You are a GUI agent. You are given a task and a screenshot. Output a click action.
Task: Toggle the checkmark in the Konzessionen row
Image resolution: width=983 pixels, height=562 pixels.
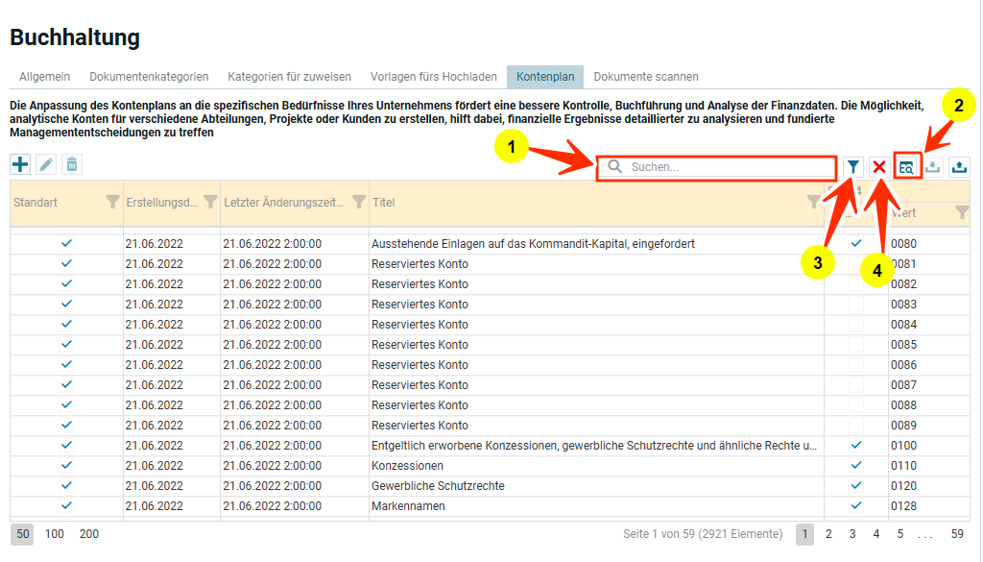tap(856, 466)
